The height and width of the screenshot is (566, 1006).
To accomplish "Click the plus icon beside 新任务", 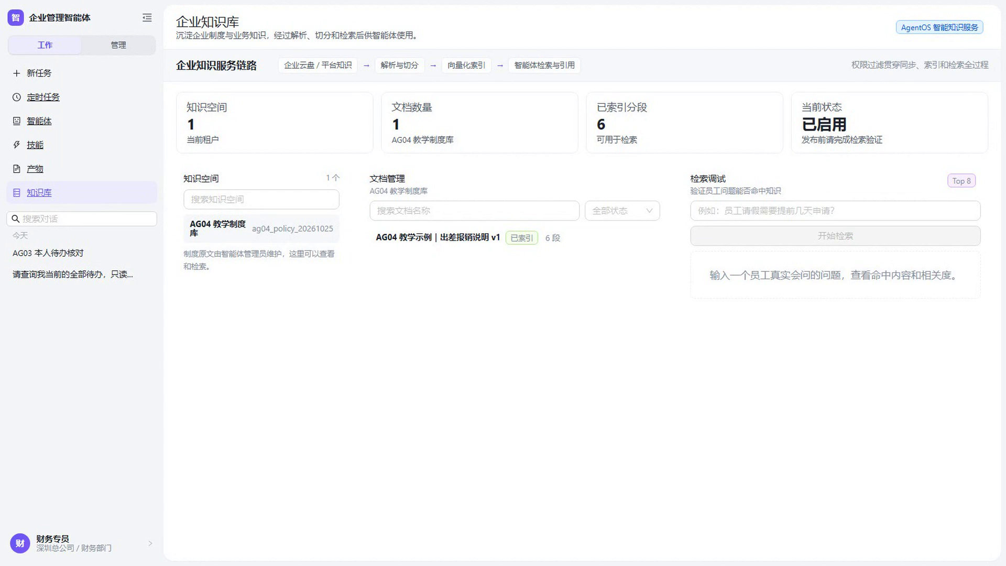I will click(x=17, y=73).
